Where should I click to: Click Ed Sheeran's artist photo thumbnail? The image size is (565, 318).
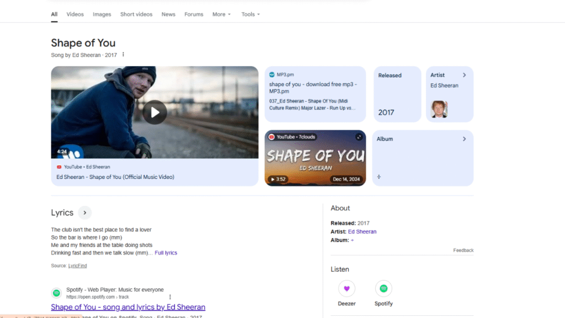click(x=439, y=109)
